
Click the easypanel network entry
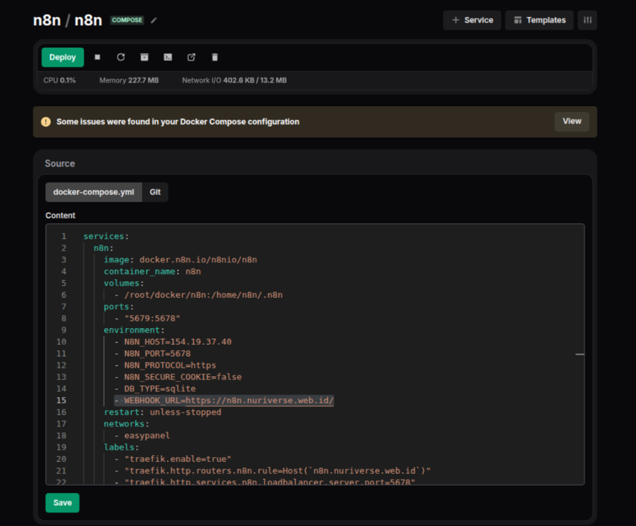[147, 436]
